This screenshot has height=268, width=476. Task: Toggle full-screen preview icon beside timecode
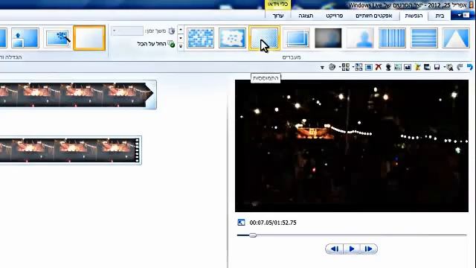click(x=241, y=223)
